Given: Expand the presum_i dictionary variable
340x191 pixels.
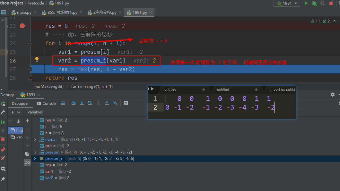Looking at the screenshot, I should click(35, 158).
